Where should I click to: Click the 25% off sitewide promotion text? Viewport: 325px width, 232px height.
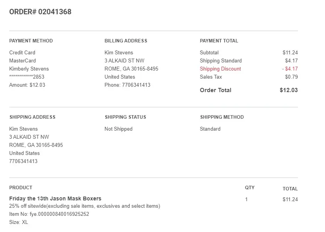tap(84, 206)
